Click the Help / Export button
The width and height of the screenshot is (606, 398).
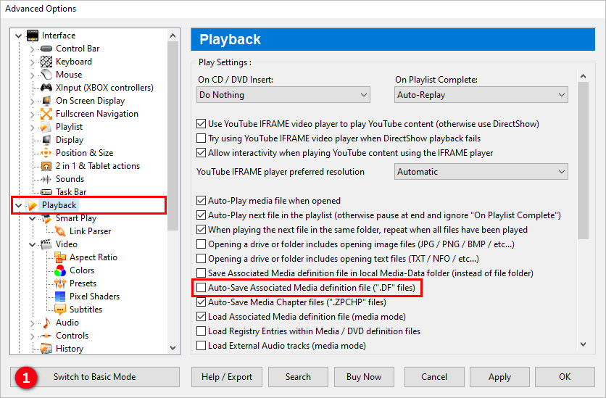tap(227, 377)
